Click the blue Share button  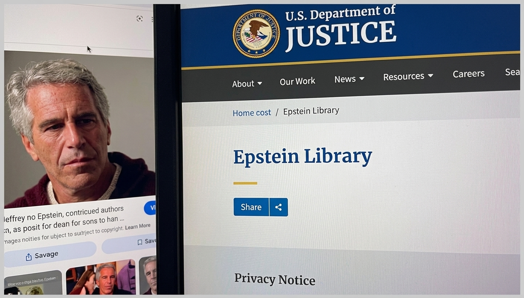pyautogui.click(x=251, y=207)
